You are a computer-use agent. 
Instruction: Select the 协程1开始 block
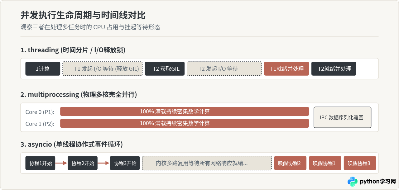click(x=40, y=163)
